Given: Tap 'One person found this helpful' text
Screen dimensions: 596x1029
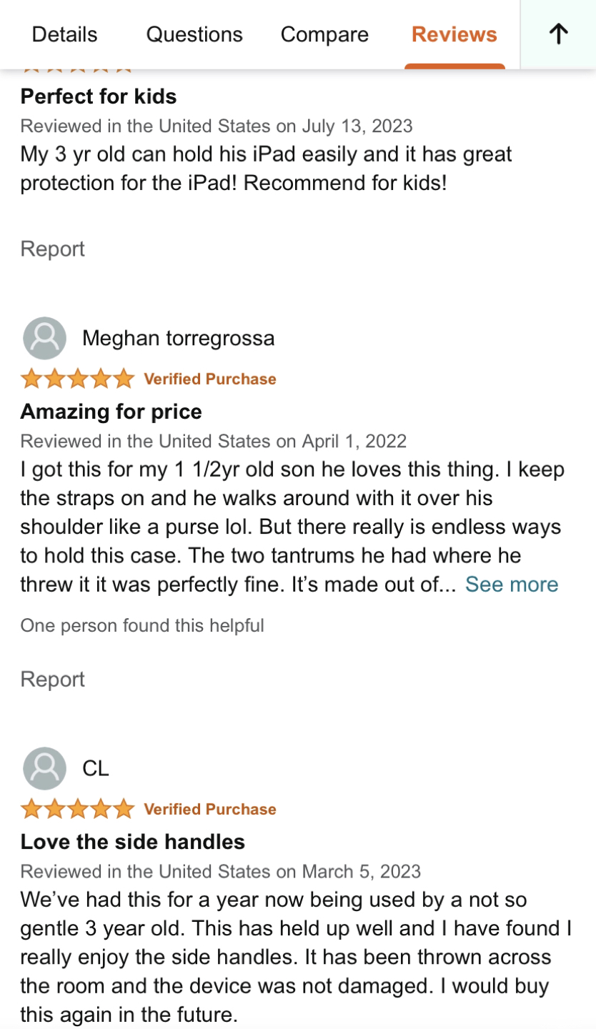Looking at the screenshot, I should tap(142, 626).
